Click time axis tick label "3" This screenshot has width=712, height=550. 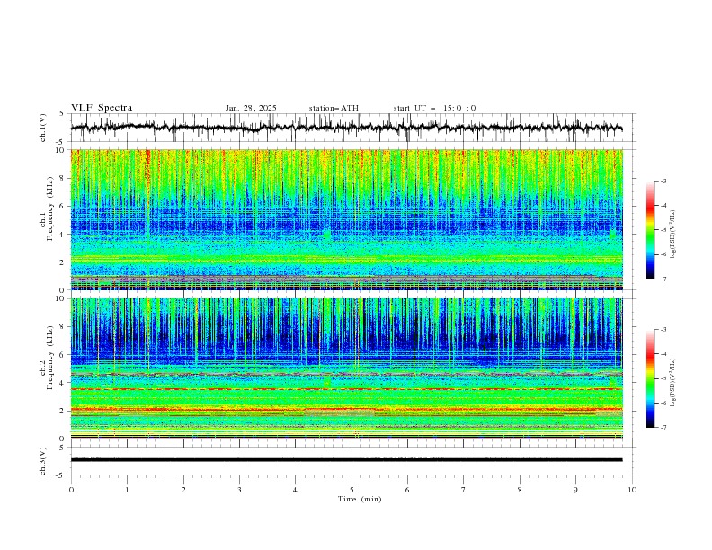239,490
